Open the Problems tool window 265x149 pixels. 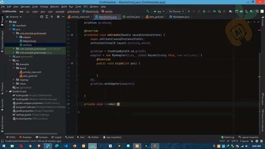coord(25,137)
